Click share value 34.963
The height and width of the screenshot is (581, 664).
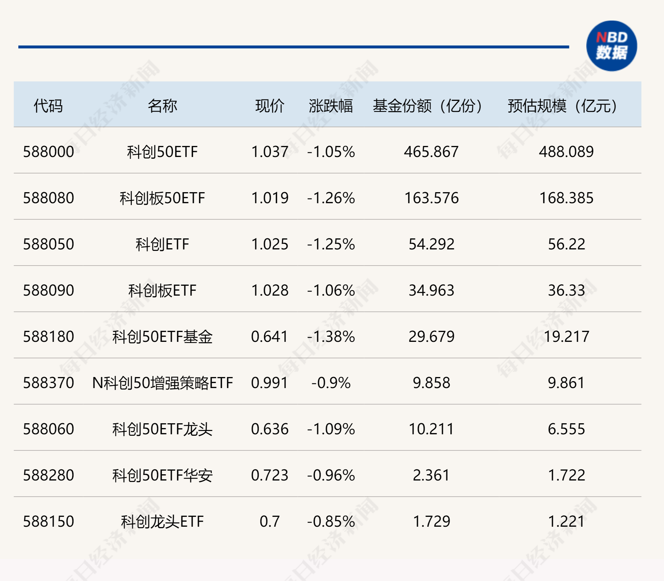431,290
